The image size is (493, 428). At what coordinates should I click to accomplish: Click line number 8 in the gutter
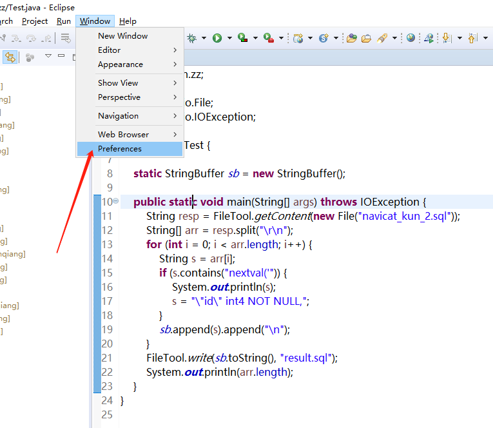110,173
